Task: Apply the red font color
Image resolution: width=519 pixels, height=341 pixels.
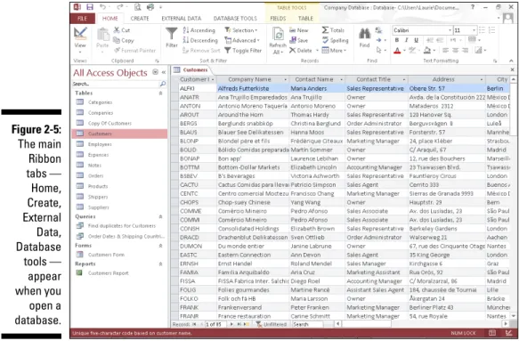Action: 397,51
